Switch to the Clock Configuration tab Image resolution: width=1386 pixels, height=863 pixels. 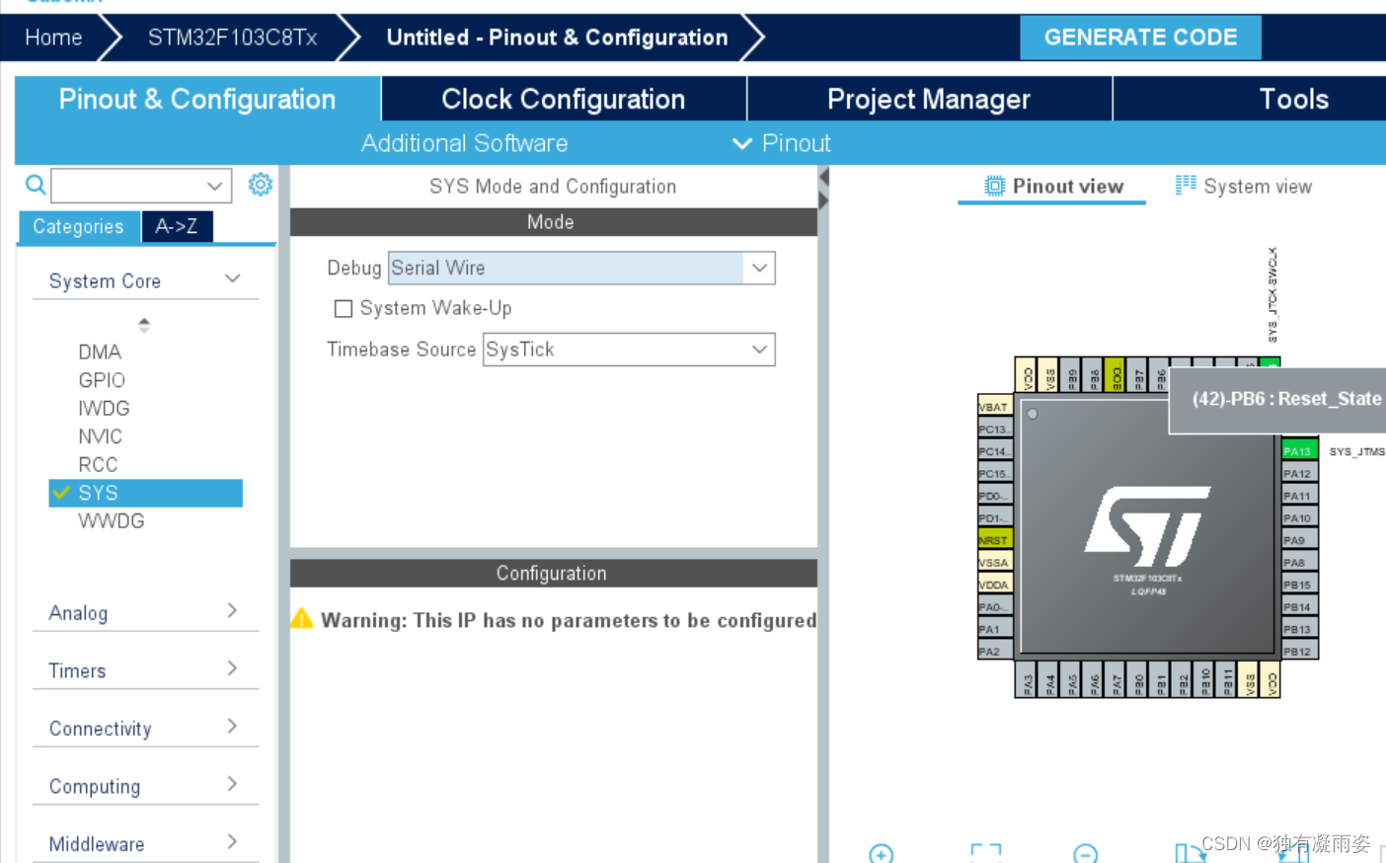(x=564, y=99)
